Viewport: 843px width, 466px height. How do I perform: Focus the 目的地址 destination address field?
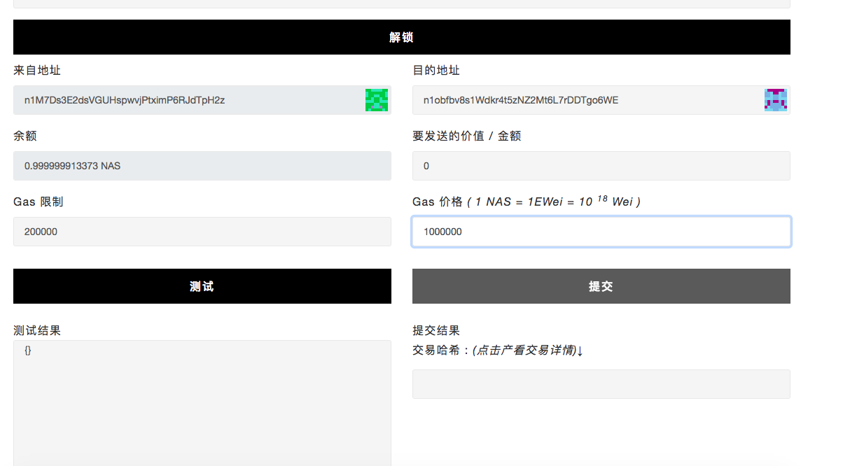[x=601, y=100]
